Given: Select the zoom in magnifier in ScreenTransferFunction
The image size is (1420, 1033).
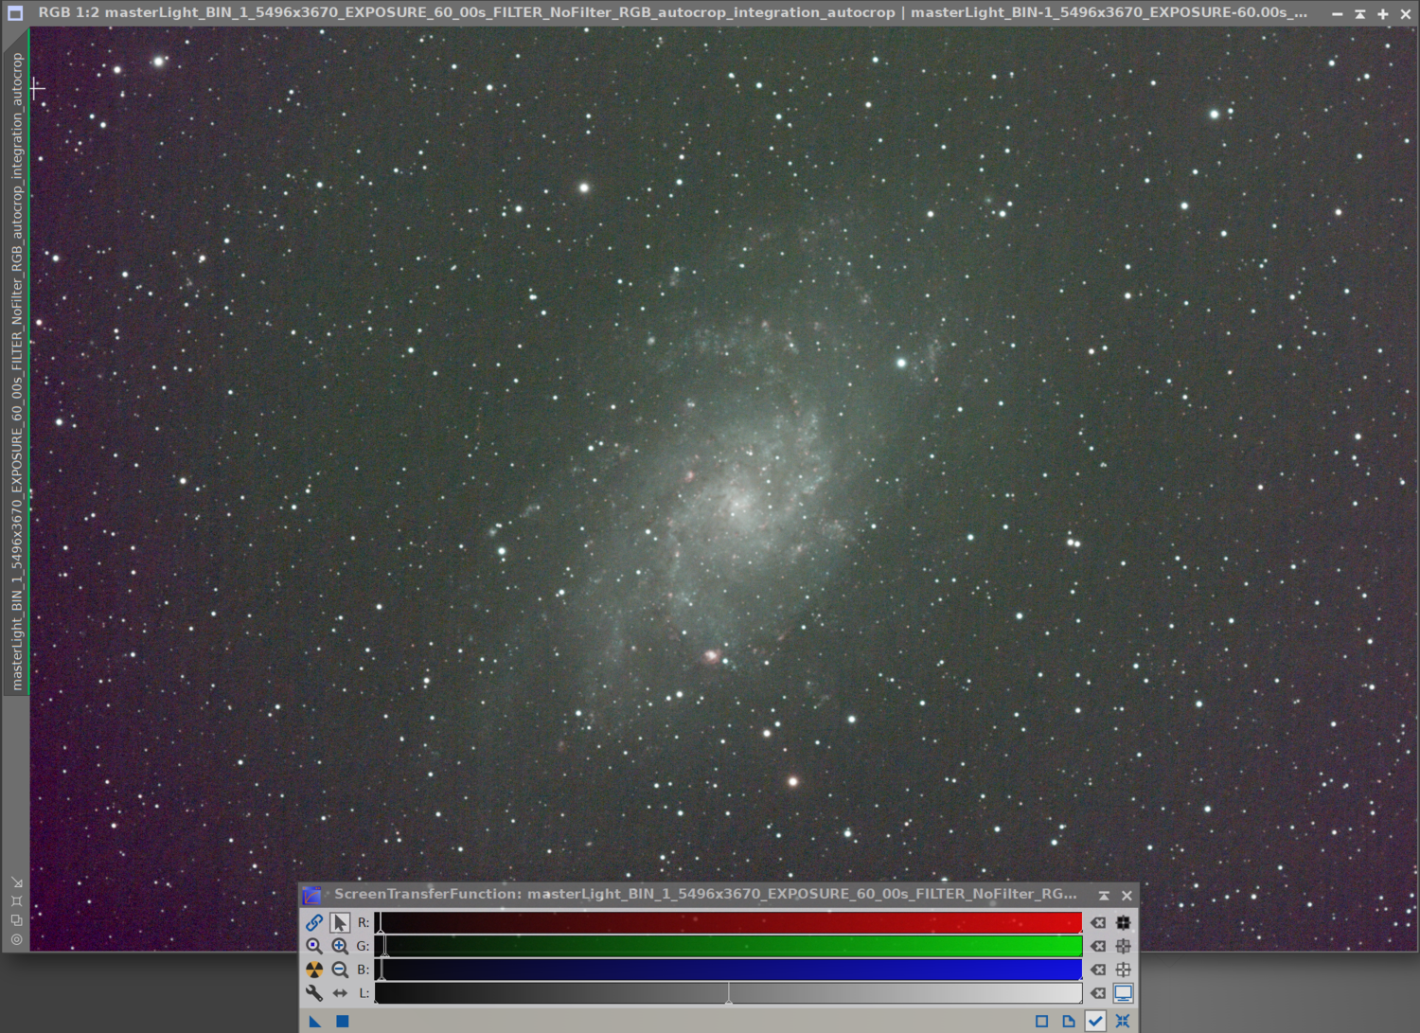Looking at the screenshot, I should pos(340,946).
